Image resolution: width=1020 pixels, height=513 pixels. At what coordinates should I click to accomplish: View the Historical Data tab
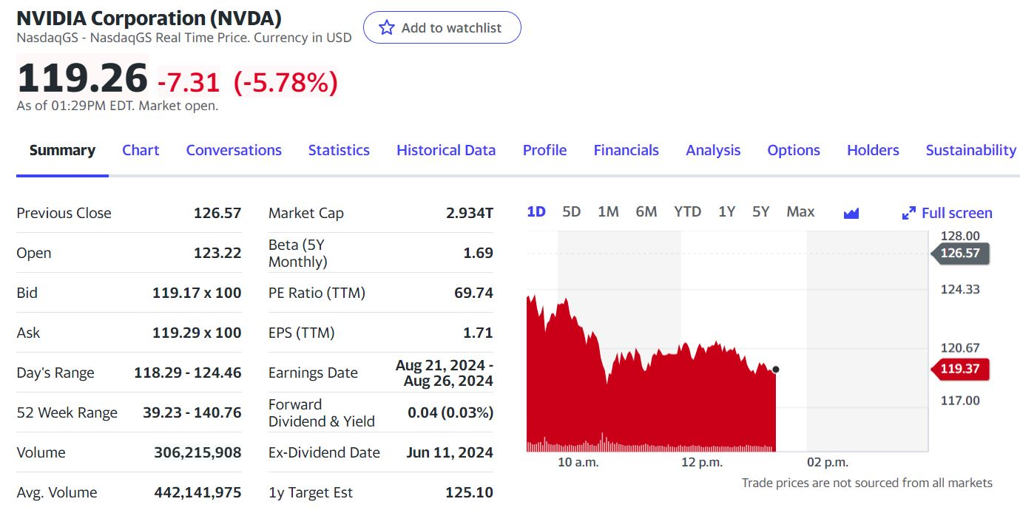pyautogui.click(x=446, y=150)
